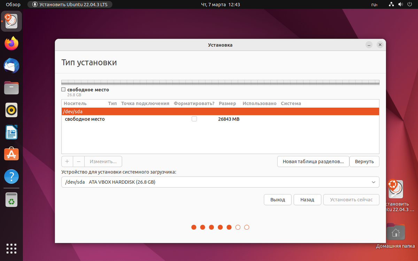Open the clock menu showing 'Чт, 7 марта'
The width and height of the screenshot is (418, 261).
pyautogui.click(x=220, y=4)
